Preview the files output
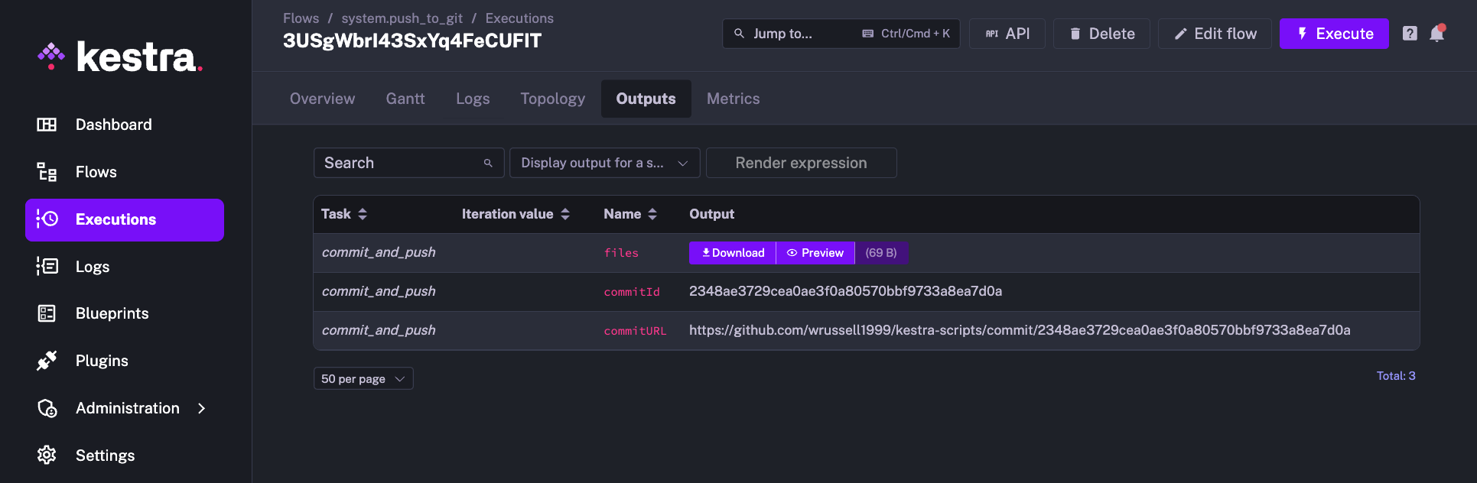Screen dimensions: 1477x483 coord(815,253)
